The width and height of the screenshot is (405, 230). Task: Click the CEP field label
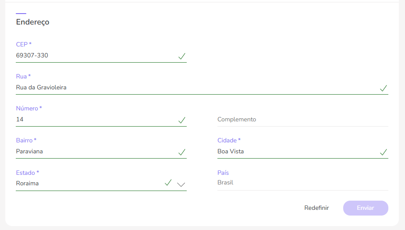(24, 44)
